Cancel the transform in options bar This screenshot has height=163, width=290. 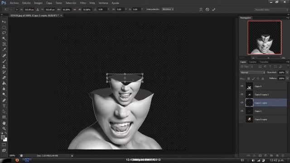point(208,10)
